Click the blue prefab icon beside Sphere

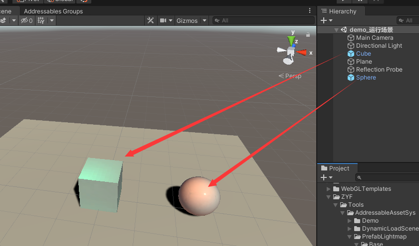tap(351, 78)
